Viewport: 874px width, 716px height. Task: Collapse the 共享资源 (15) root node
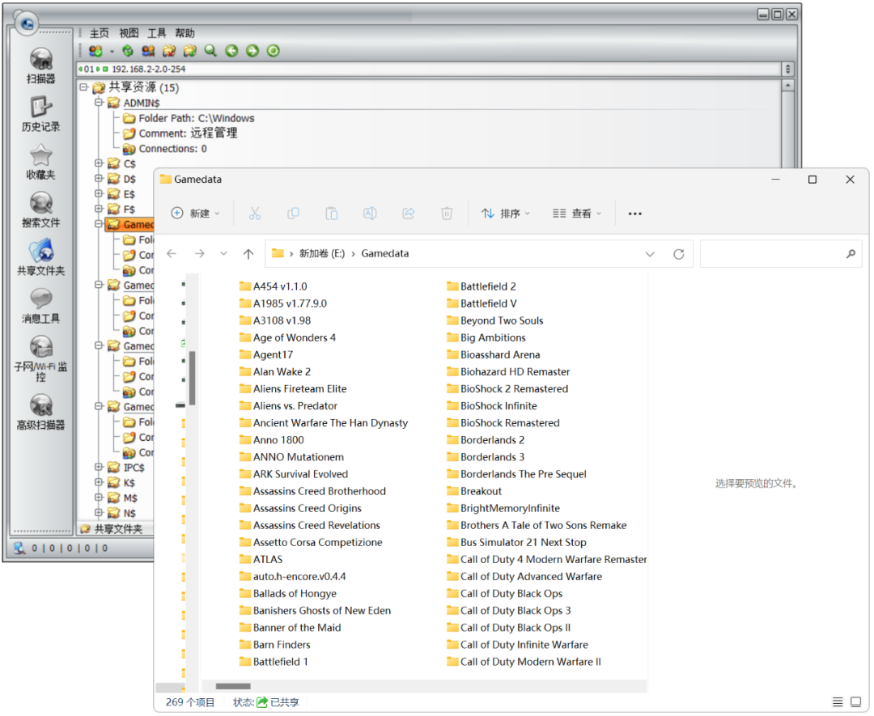pos(83,87)
